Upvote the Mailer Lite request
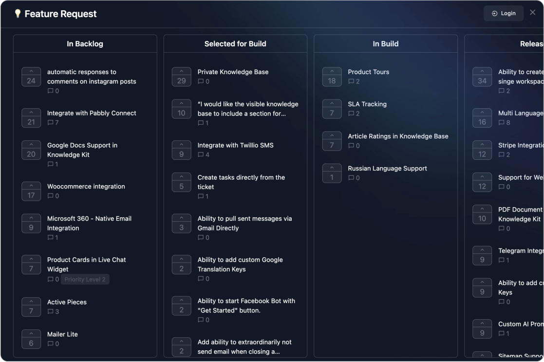The height and width of the screenshot is (362, 544). (31, 339)
